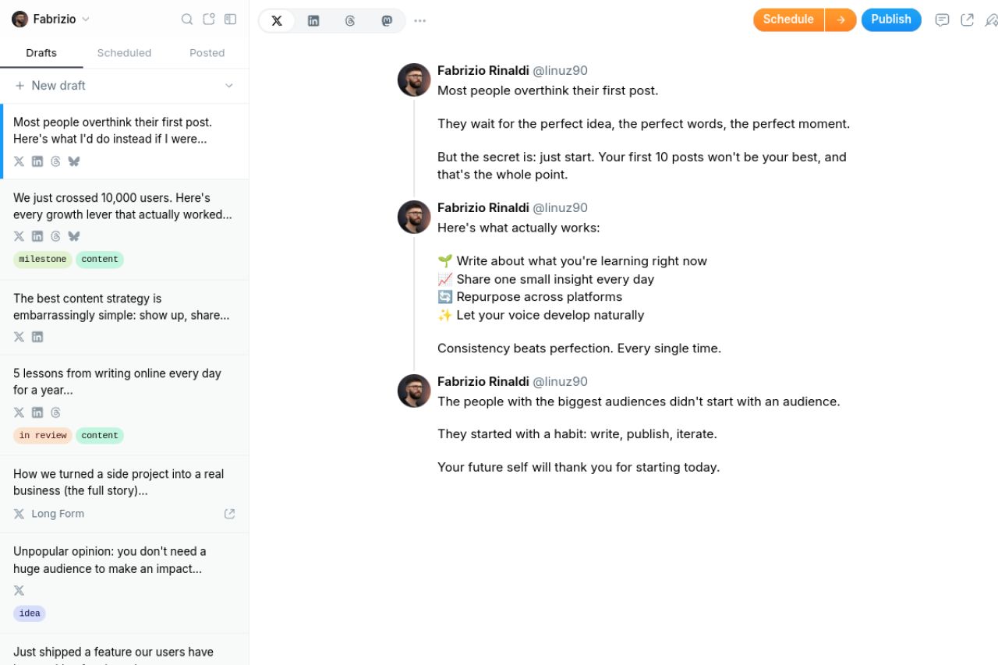The height and width of the screenshot is (665, 998).
Task: Select the Mastodon platform icon
Action: [387, 21]
